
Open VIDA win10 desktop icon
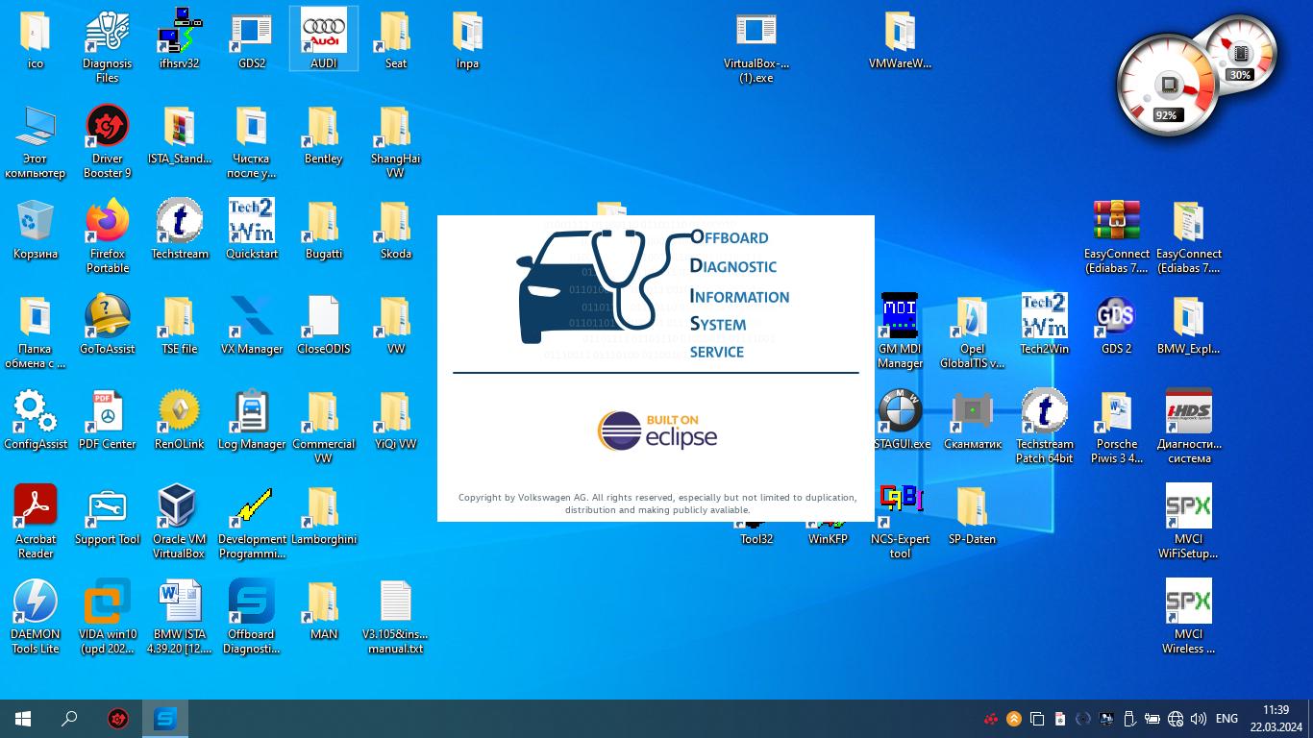coord(108,603)
